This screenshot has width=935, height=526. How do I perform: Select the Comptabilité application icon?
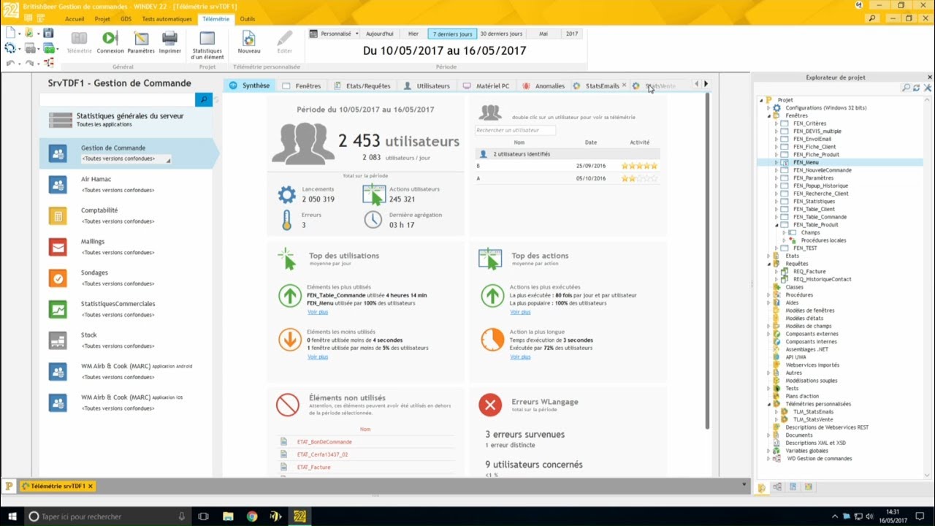pos(58,216)
